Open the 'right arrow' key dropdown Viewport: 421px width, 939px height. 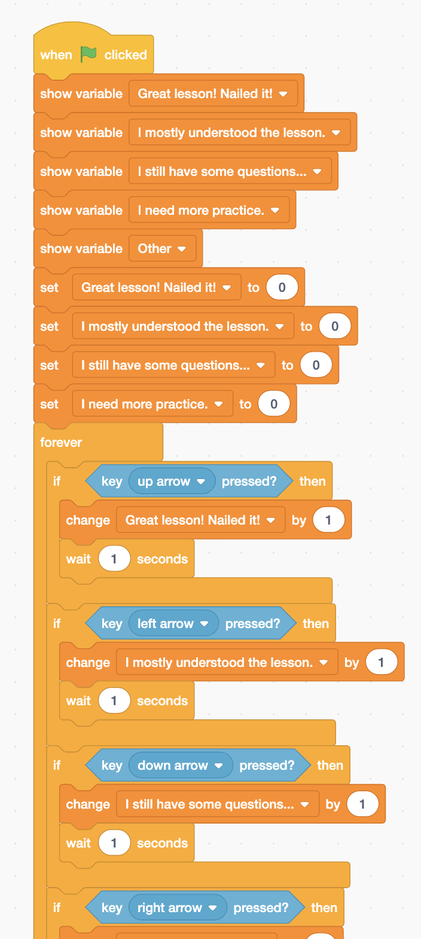(x=212, y=908)
